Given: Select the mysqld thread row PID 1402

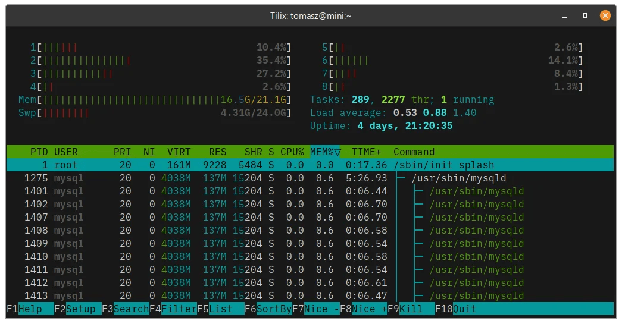Looking at the screenshot, I should click(310, 205).
